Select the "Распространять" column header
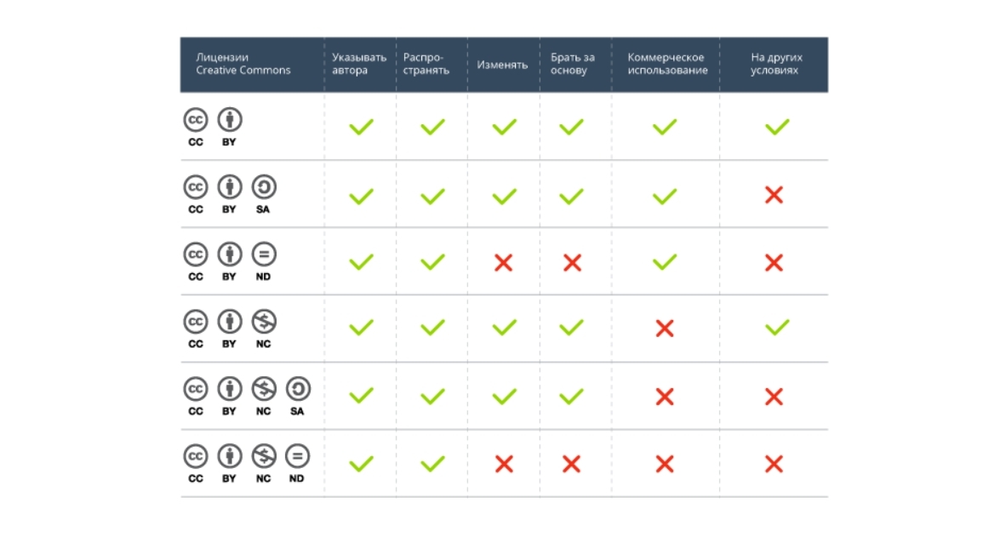Viewport: 1000px width, 548px height. coord(426,64)
